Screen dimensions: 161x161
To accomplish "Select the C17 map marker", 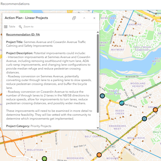I will pos(122,103).
